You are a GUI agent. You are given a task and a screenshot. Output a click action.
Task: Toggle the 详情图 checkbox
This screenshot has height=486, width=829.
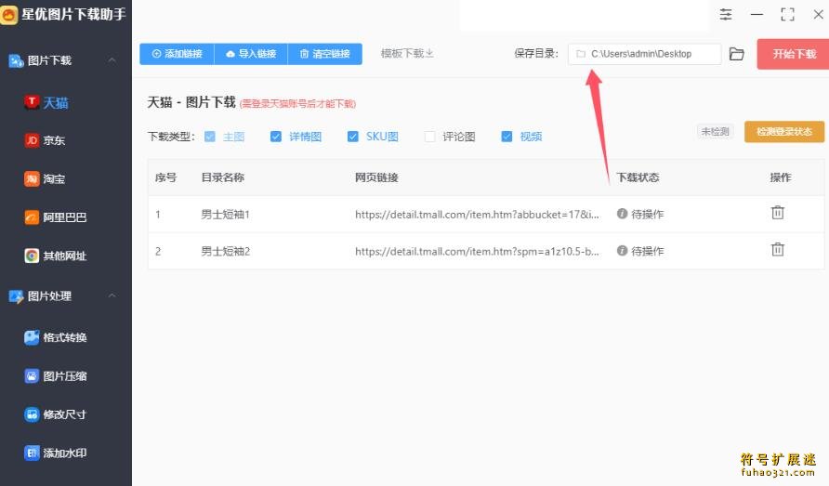point(276,137)
